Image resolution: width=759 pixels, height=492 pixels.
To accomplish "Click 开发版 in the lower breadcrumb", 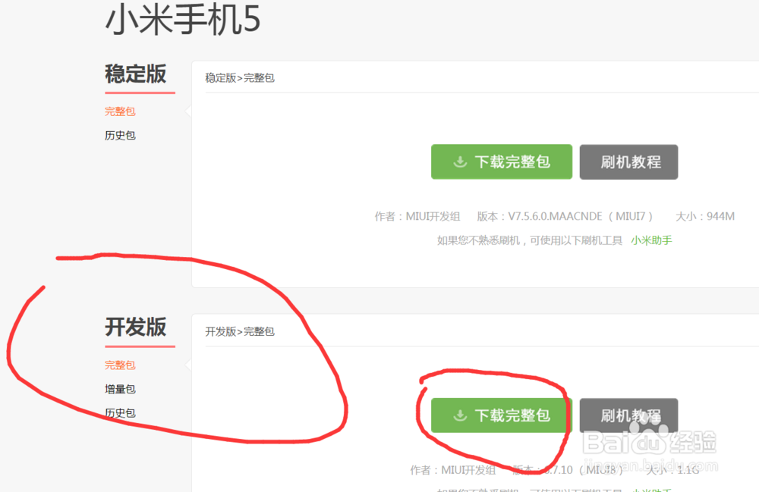I will (219, 331).
